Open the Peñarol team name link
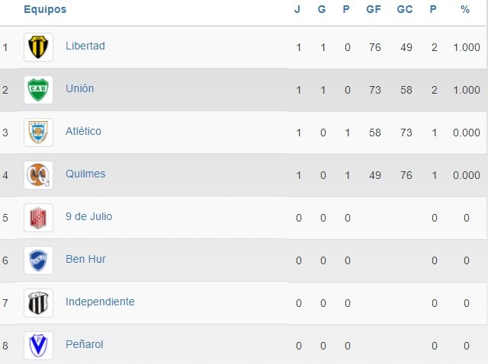 (84, 344)
